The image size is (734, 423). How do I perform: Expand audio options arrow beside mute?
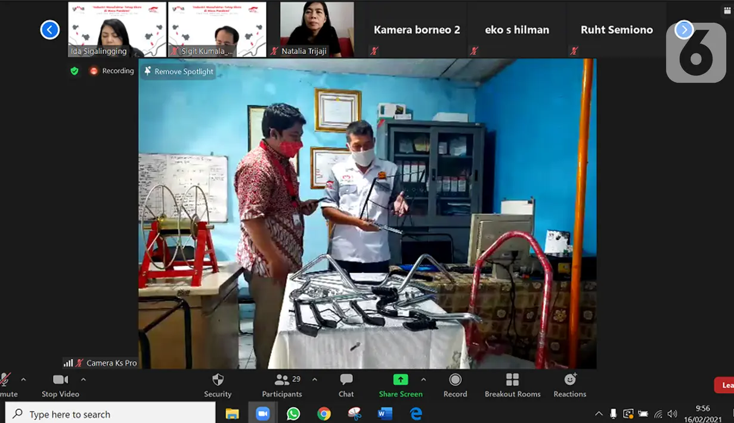tap(23, 380)
